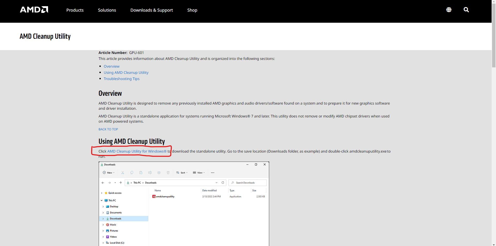
Task: Select the amdcleanuputility file
Action: click(x=165, y=197)
